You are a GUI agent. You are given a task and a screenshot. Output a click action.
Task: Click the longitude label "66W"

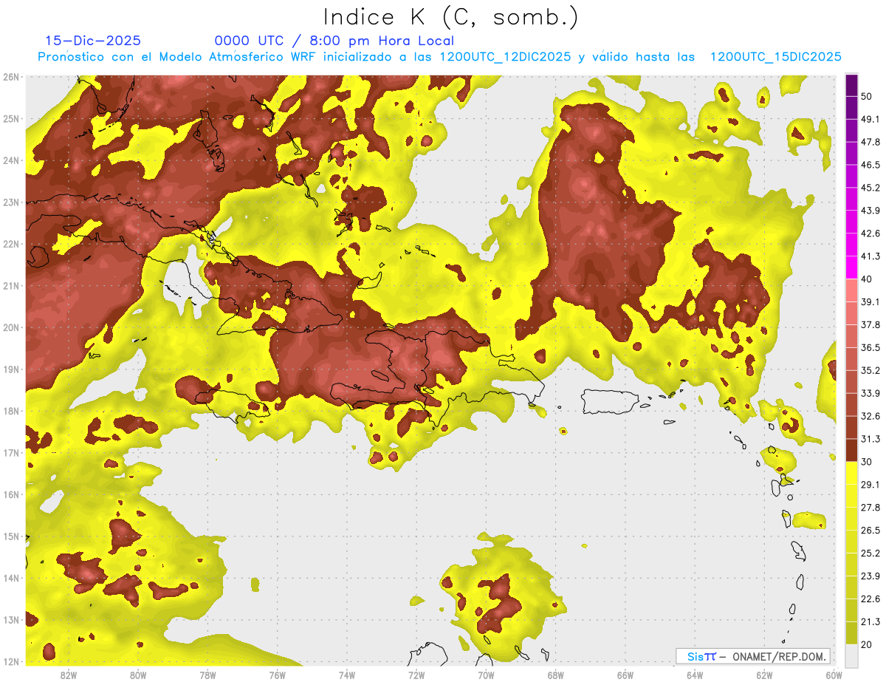coord(625,675)
